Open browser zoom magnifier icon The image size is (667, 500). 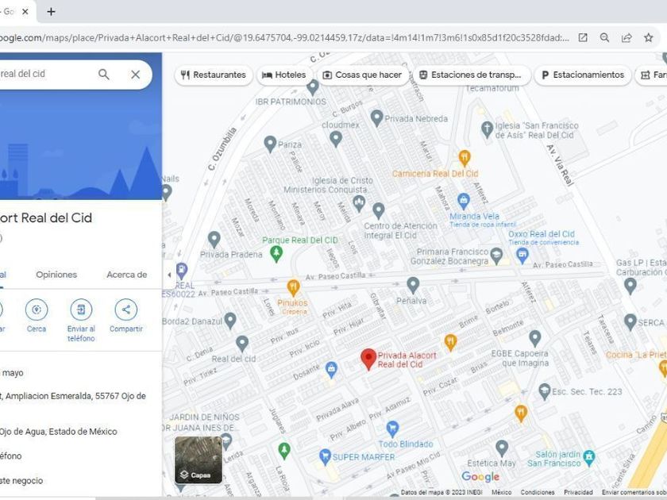coord(605,37)
